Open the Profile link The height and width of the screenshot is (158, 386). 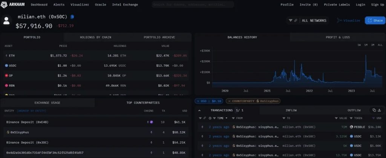click(x=287, y=5)
